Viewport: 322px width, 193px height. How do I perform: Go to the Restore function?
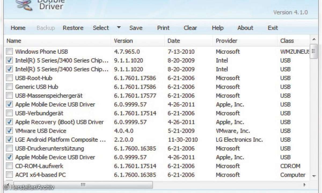click(73, 28)
